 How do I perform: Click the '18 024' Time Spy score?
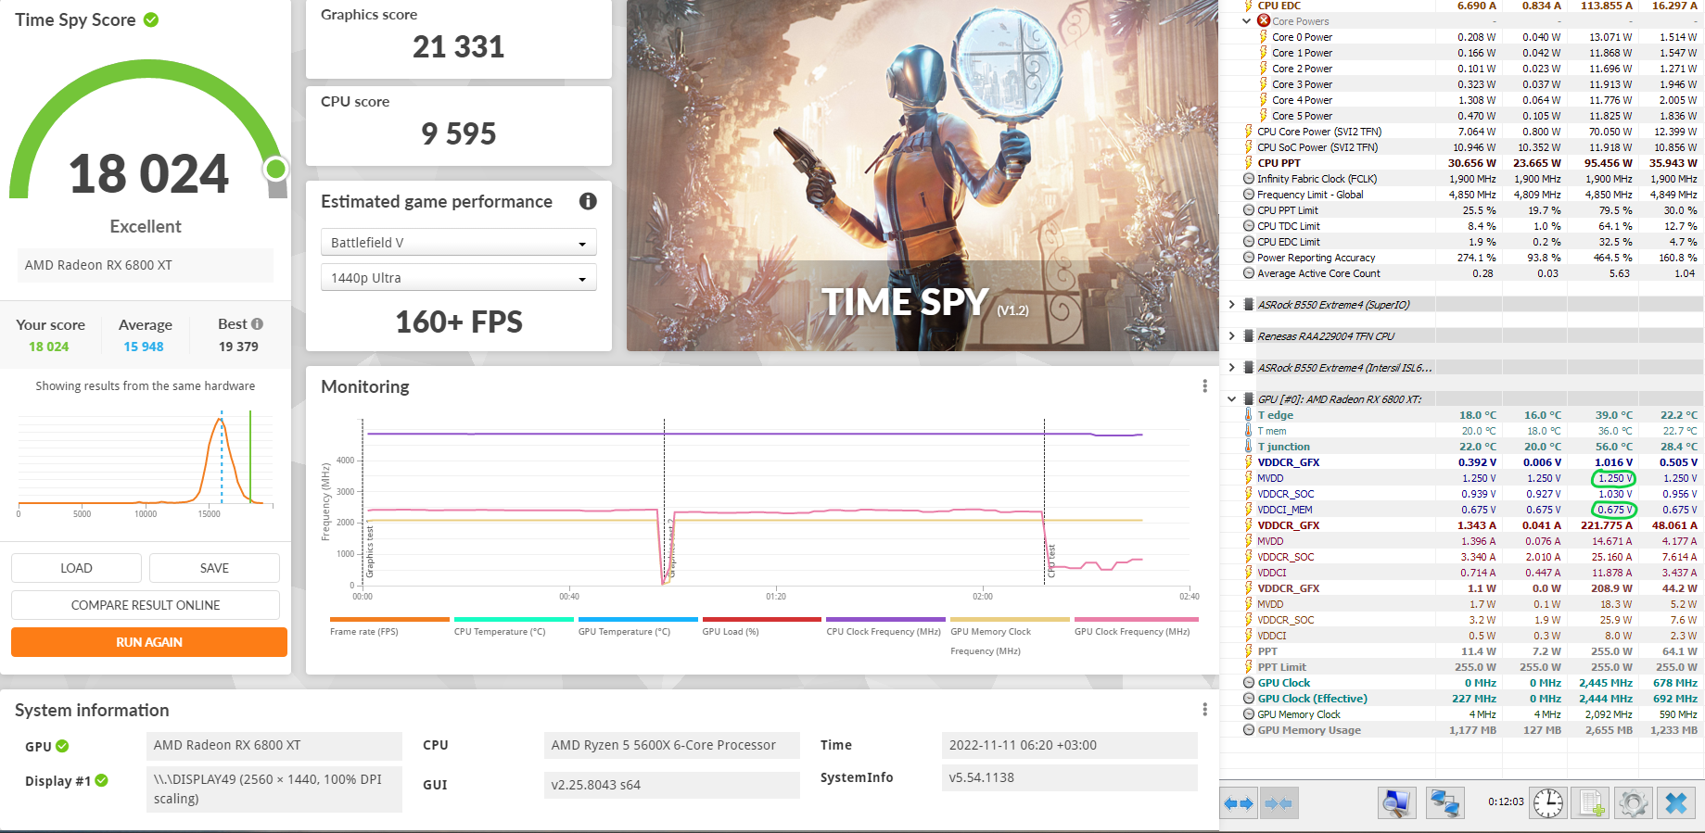(x=148, y=174)
